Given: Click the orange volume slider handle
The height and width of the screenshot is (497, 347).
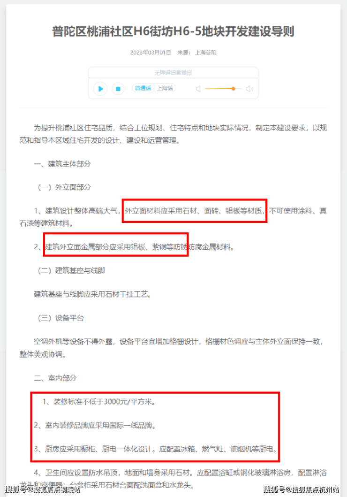Looking at the screenshot, I should [234, 89].
